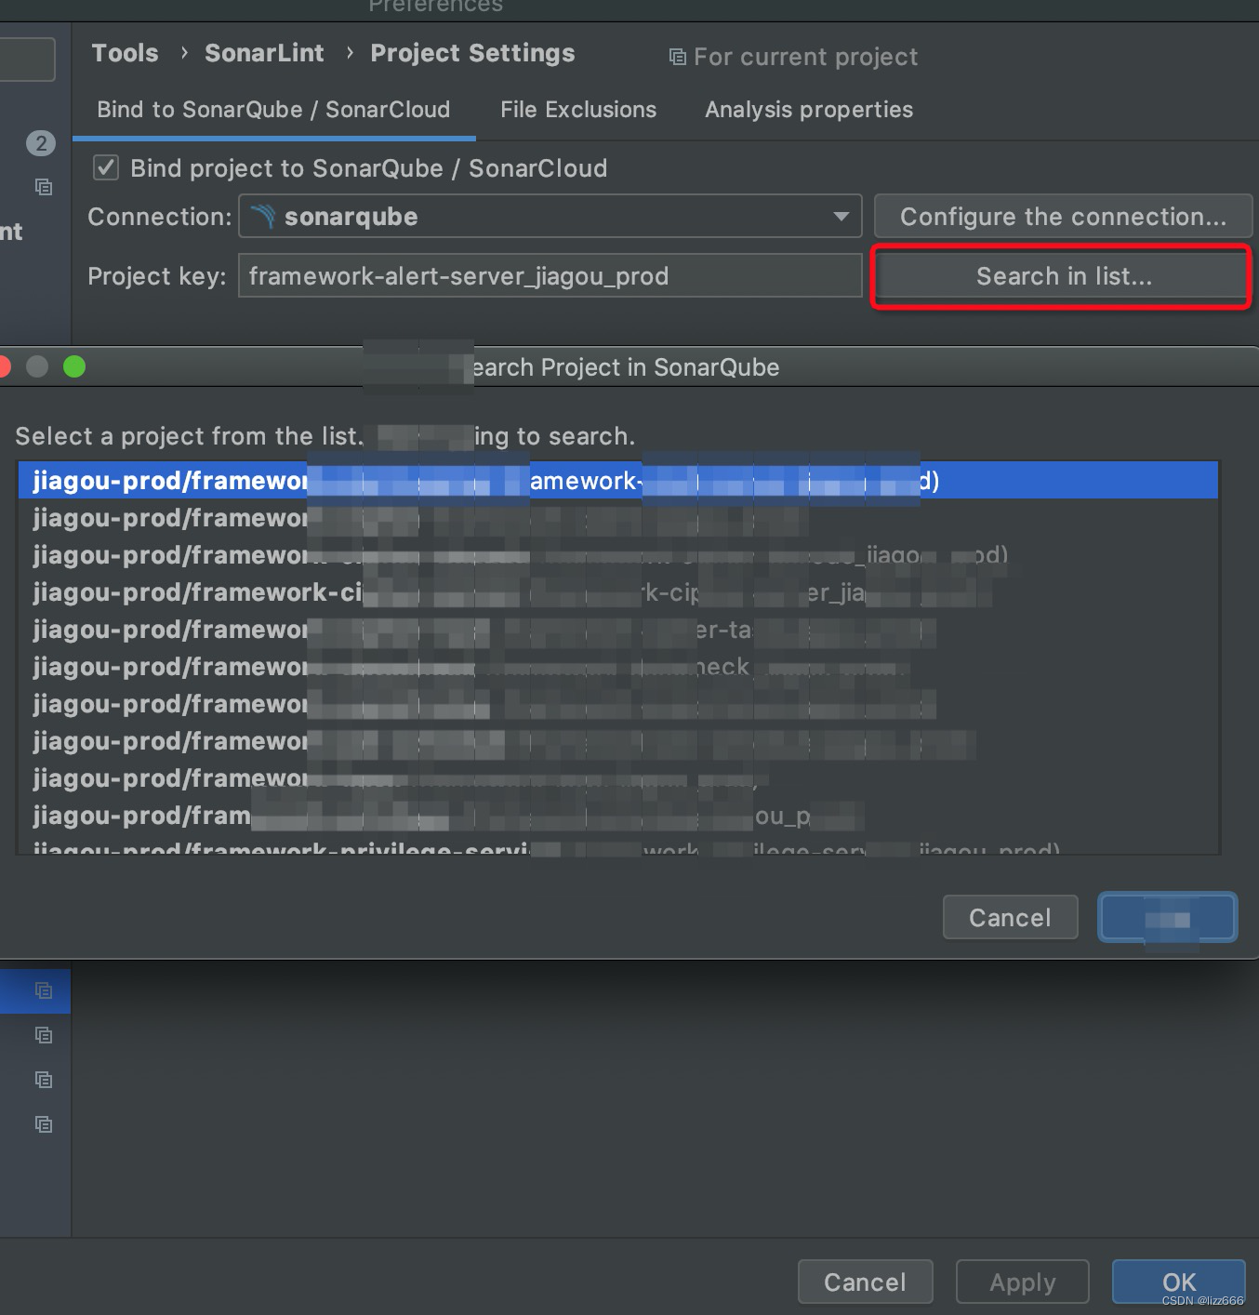Click the SonarQube icon in the Connection field
1259x1315 pixels.
[x=267, y=217]
